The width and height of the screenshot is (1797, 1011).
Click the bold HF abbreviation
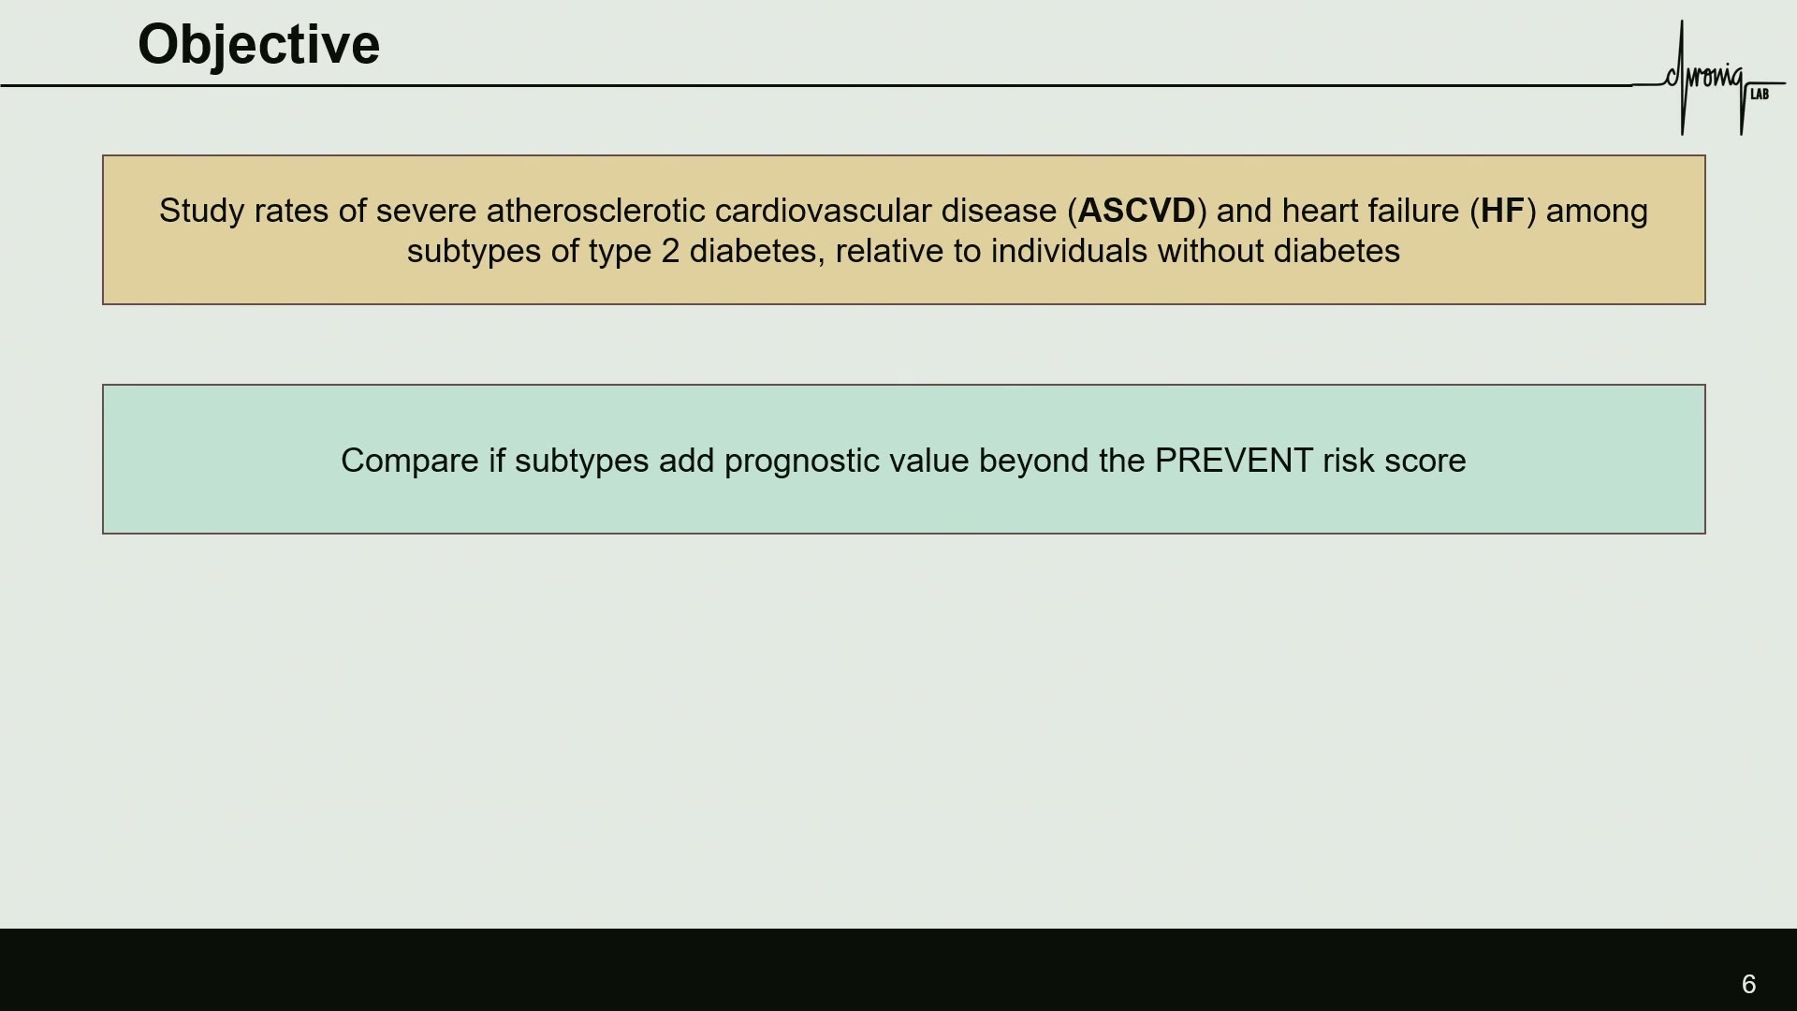pos(1502,211)
